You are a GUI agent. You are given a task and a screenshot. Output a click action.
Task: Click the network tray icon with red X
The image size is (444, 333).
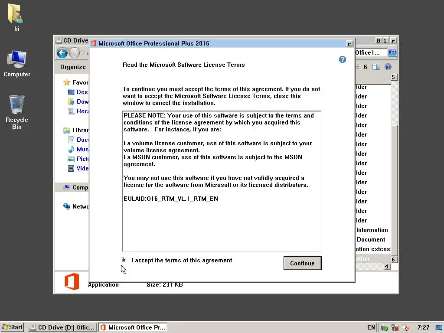tap(395, 328)
